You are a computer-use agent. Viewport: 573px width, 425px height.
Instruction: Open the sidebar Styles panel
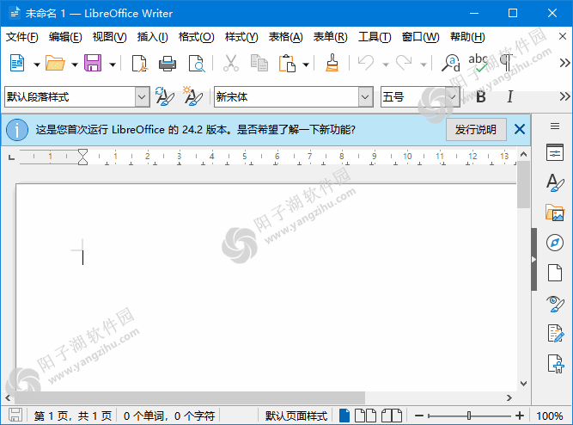point(555,182)
